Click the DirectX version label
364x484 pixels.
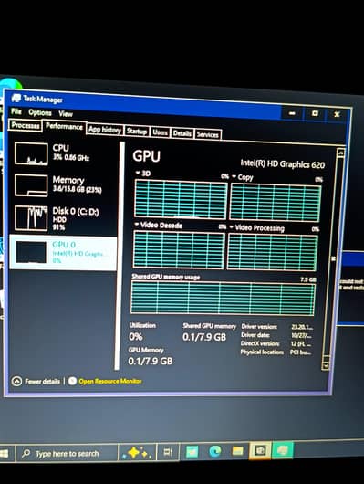260,343
